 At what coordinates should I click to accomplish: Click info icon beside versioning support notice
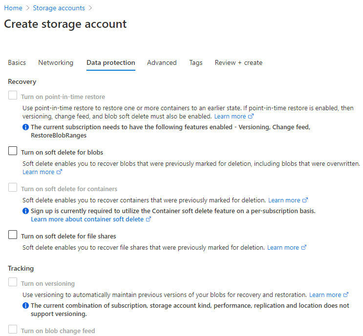(26, 306)
